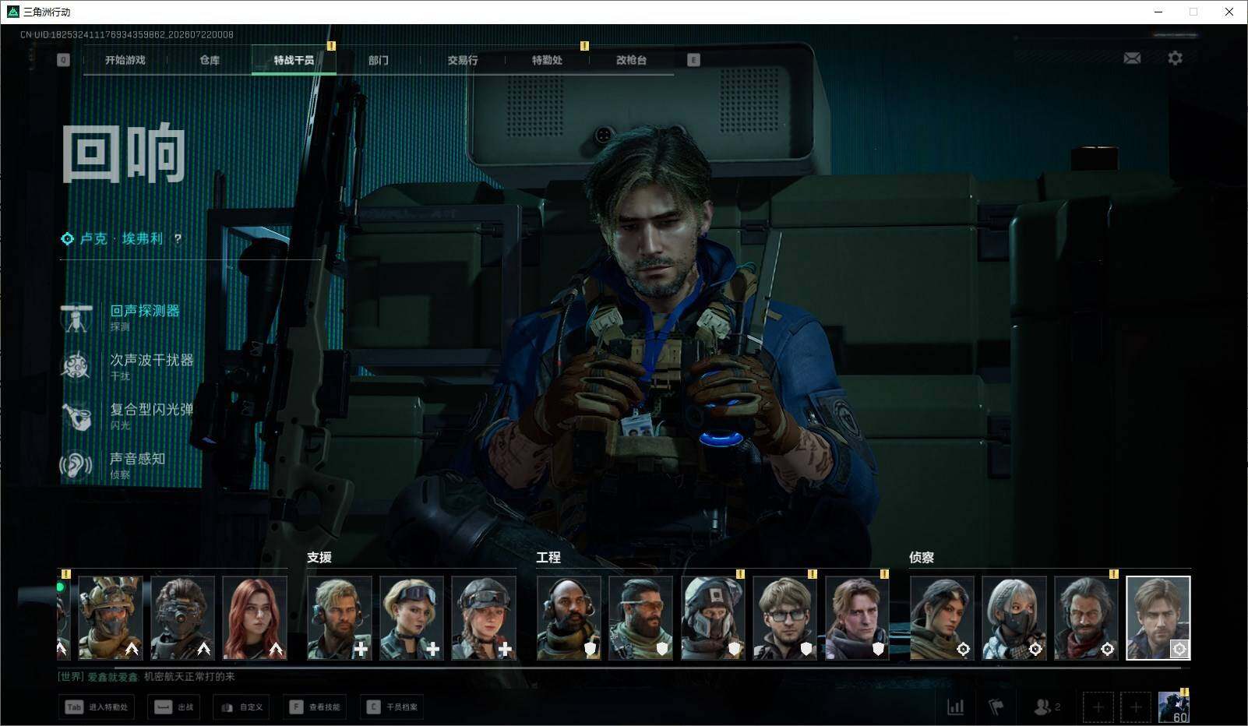Select the operator with glasses in 工程
1248x726 pixels.
785,618
